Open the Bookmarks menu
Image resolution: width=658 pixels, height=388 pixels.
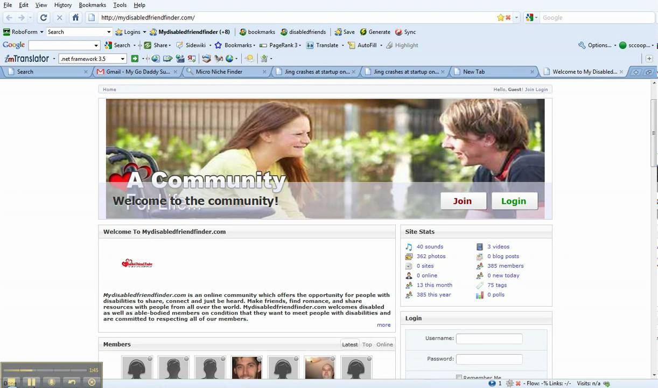pyautogui.click(x=92, y=5)
